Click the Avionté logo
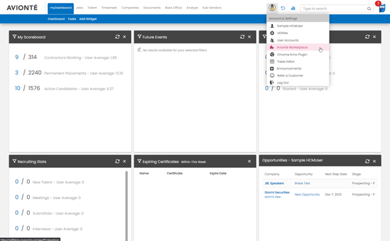Screen dimensions: 390x241 22,8
